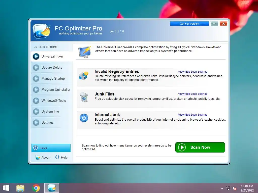The height and width of the screenshot is (193, 258).
Task: Open Windows® Tools section
Action: (x=52, y=101)
